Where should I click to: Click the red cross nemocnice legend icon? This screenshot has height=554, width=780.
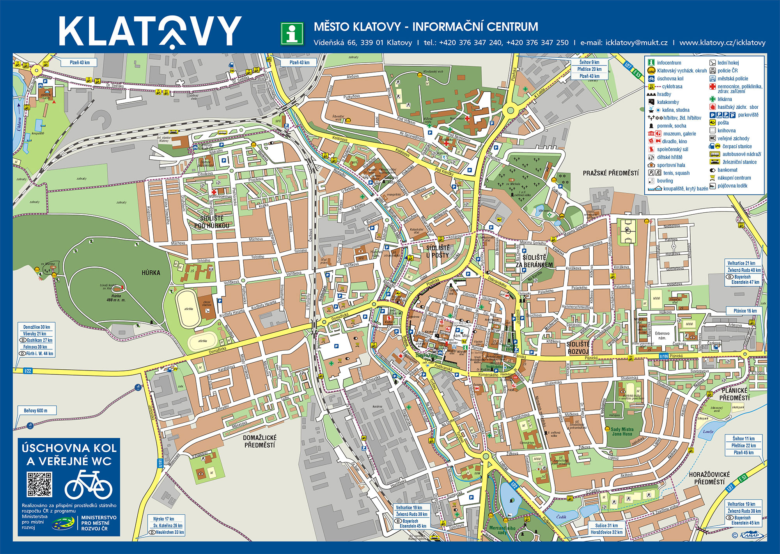712,86
